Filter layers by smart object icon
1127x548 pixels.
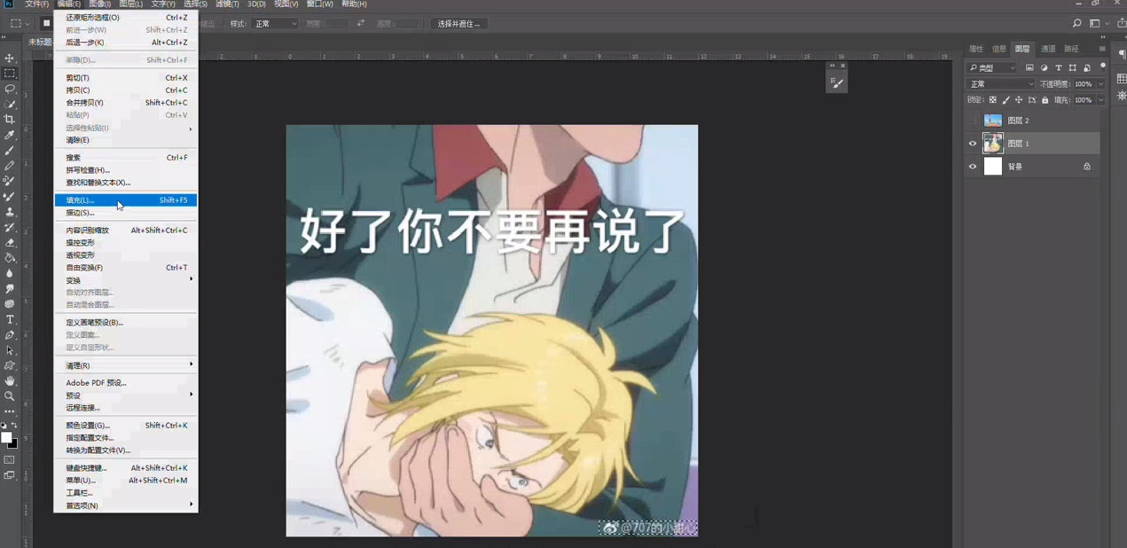(x=1086, y=67)
